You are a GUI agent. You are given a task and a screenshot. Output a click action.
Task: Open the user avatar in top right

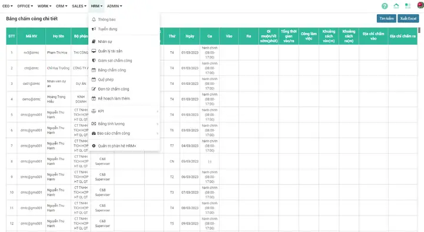point(420,5)
